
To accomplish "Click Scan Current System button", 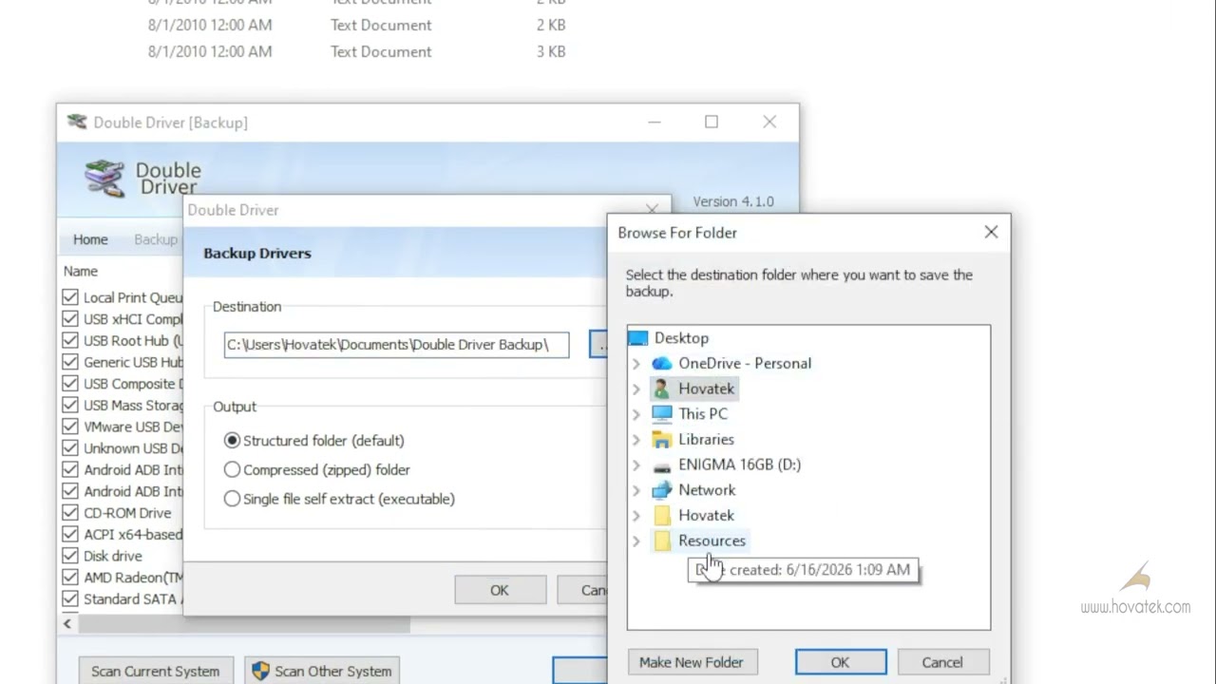I will (156, 671).
